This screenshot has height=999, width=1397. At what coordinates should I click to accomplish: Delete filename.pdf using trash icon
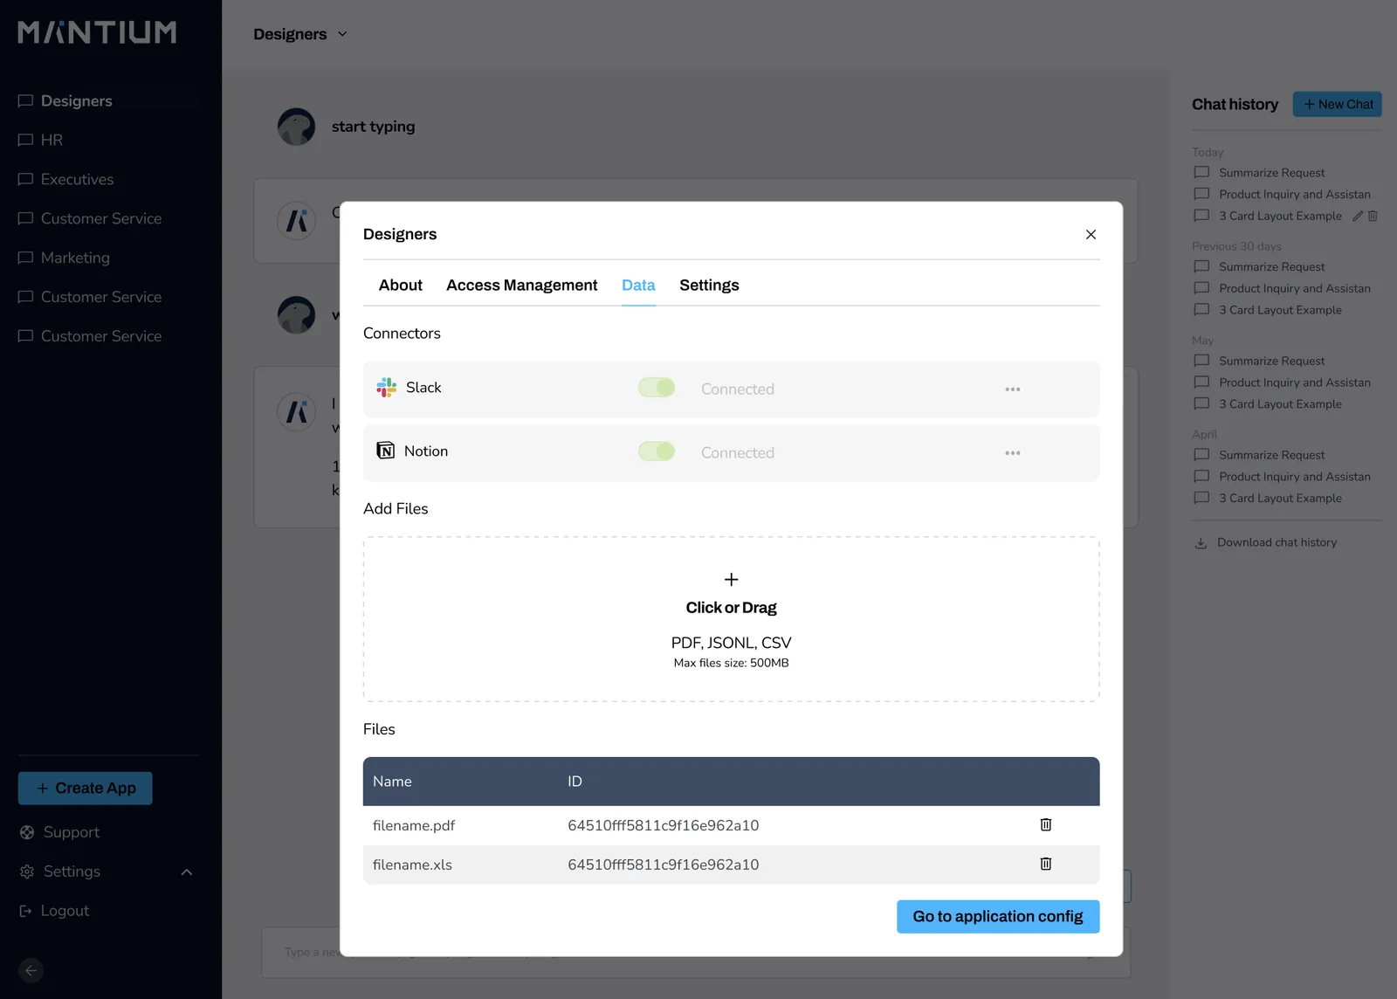(x=1045, y=824)
